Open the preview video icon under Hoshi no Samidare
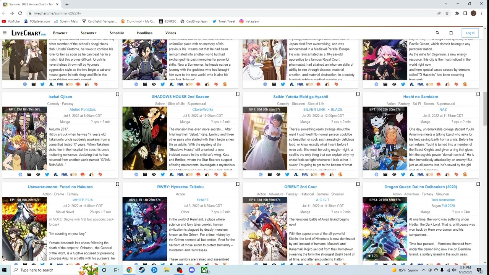The height and width of the screenshot is (275, 489). (385, 175)
